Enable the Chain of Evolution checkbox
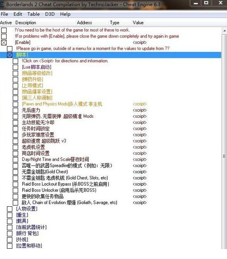 (15, 203)
